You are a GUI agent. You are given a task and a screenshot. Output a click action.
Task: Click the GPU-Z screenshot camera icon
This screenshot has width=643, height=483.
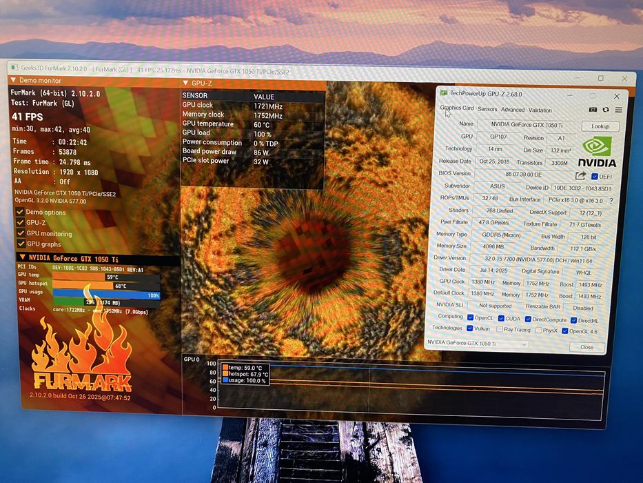593,110
